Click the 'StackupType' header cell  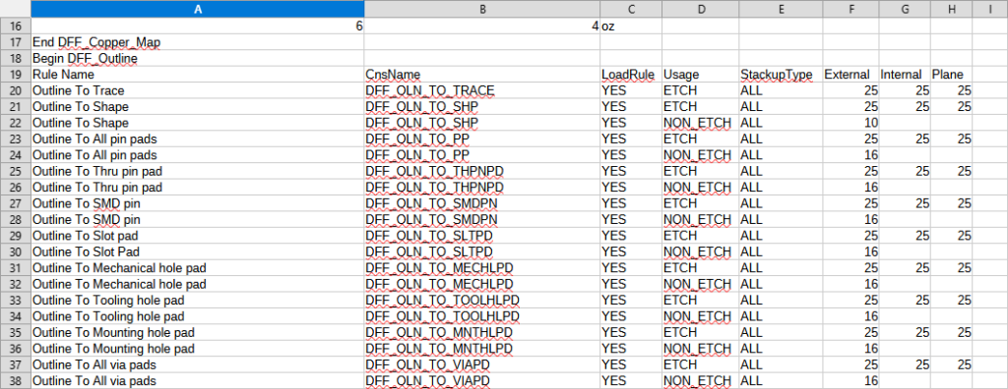(x=781, y=75)
